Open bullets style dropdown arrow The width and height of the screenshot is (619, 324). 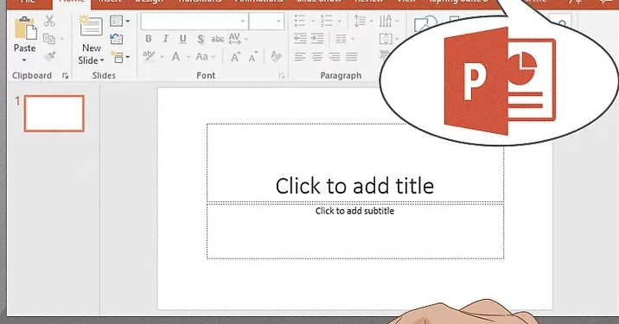tap(313, 22)
